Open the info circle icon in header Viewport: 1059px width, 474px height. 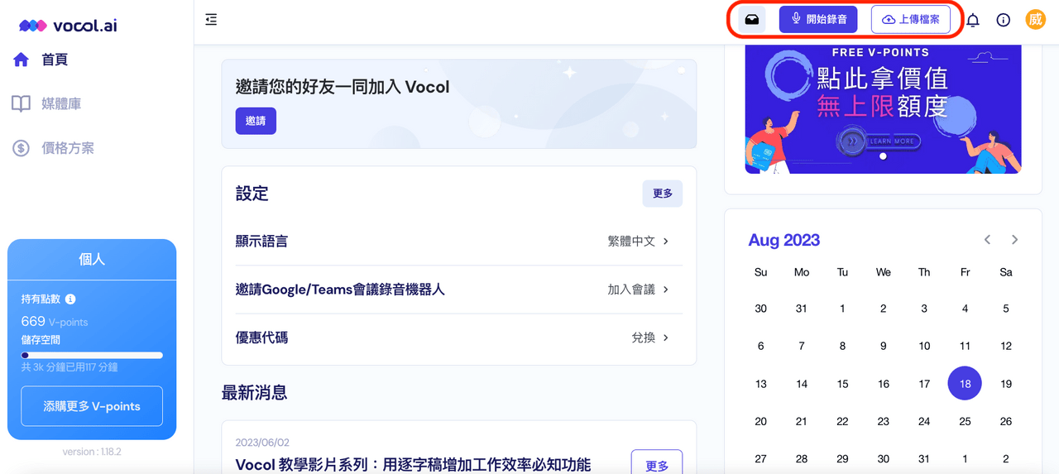[1004, 20]
